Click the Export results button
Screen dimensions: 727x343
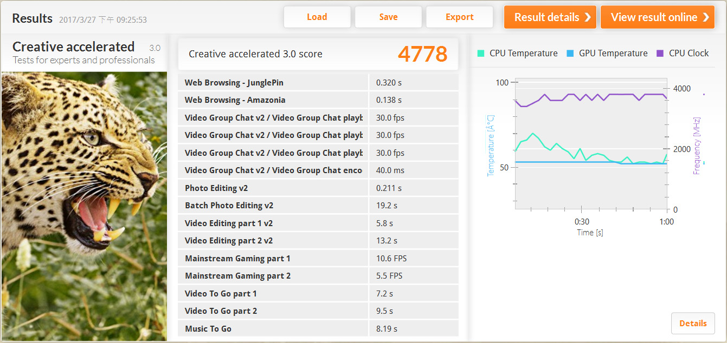(x=459, y=17)
